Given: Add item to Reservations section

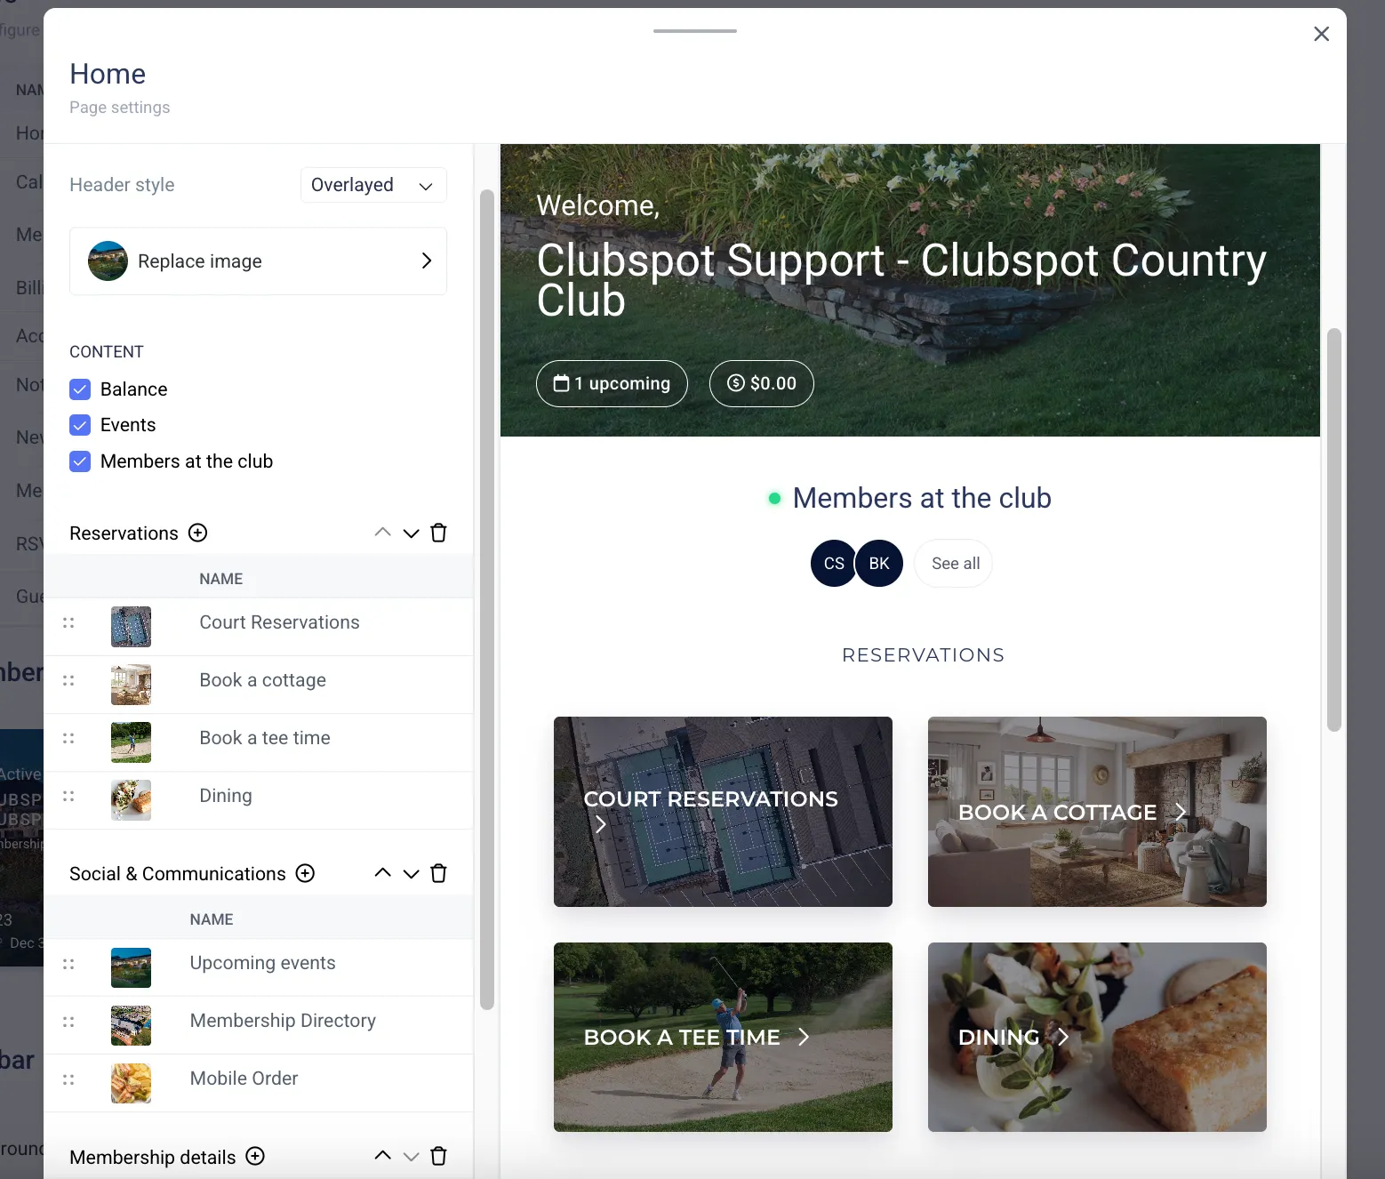Looking at the screenshot, I should coord(198,533).
